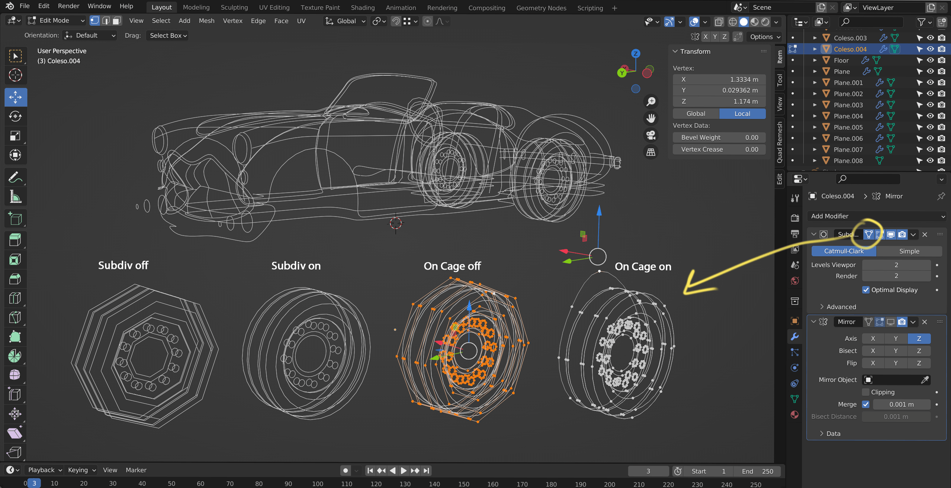Click the Levels Viewport value field

896,265
